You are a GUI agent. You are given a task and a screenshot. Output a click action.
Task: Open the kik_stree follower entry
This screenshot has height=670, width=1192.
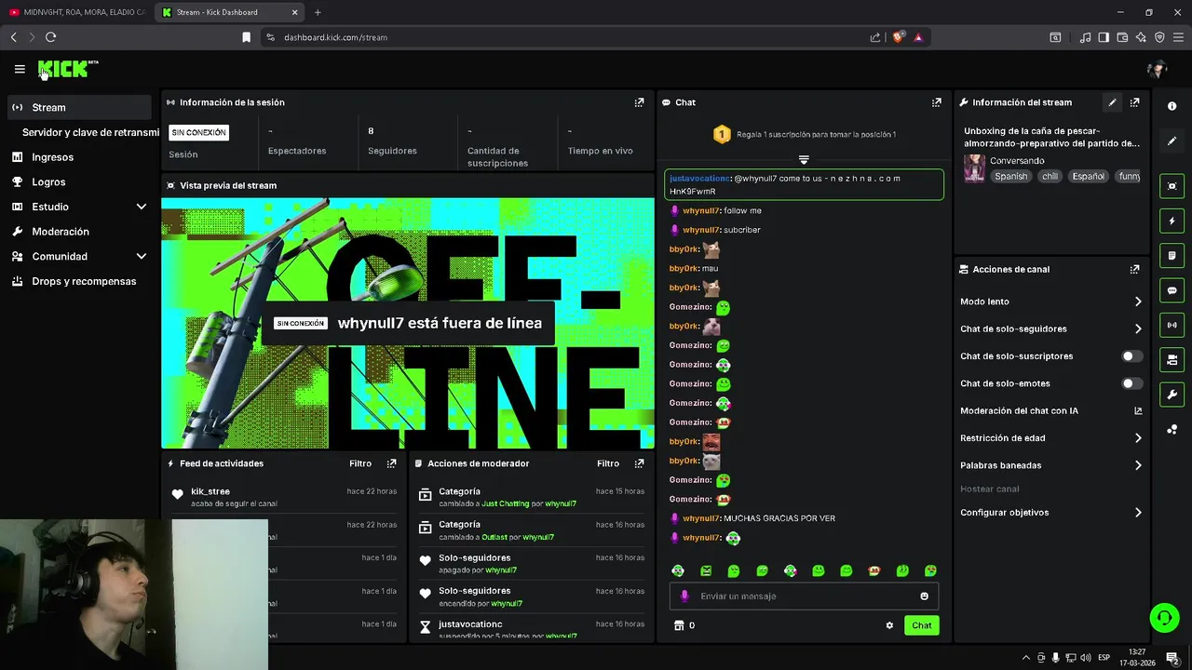pyautogui.click(x=284, y=497)
